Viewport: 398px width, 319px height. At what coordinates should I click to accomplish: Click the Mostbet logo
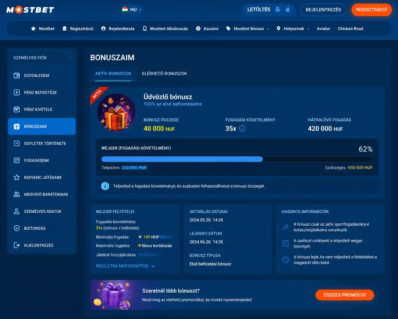[30, 10]
